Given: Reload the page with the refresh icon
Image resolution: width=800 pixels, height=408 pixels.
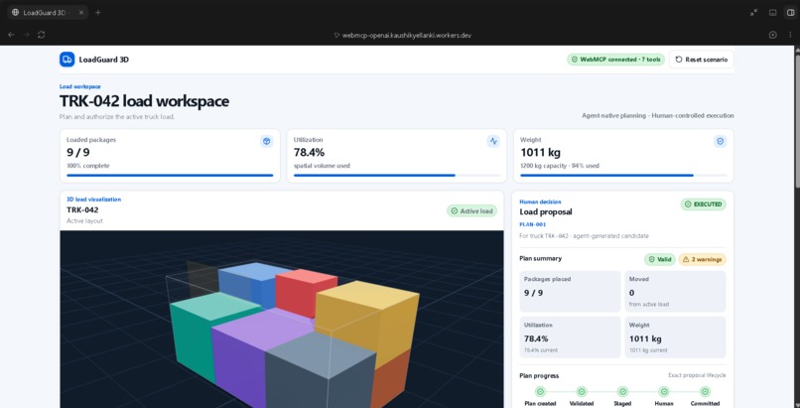Looking at the screenshot, I should tap(42, 35).
